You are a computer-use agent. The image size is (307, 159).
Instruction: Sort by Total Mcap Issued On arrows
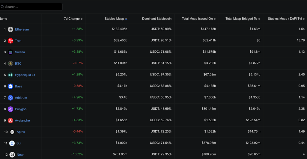tap(215, 19)
